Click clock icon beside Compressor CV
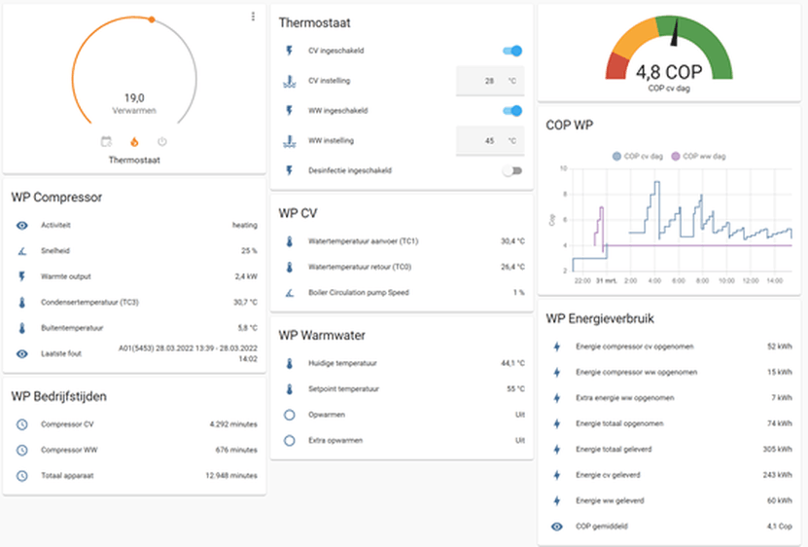Viewport: 808px width, 547px height. [22, 424]
